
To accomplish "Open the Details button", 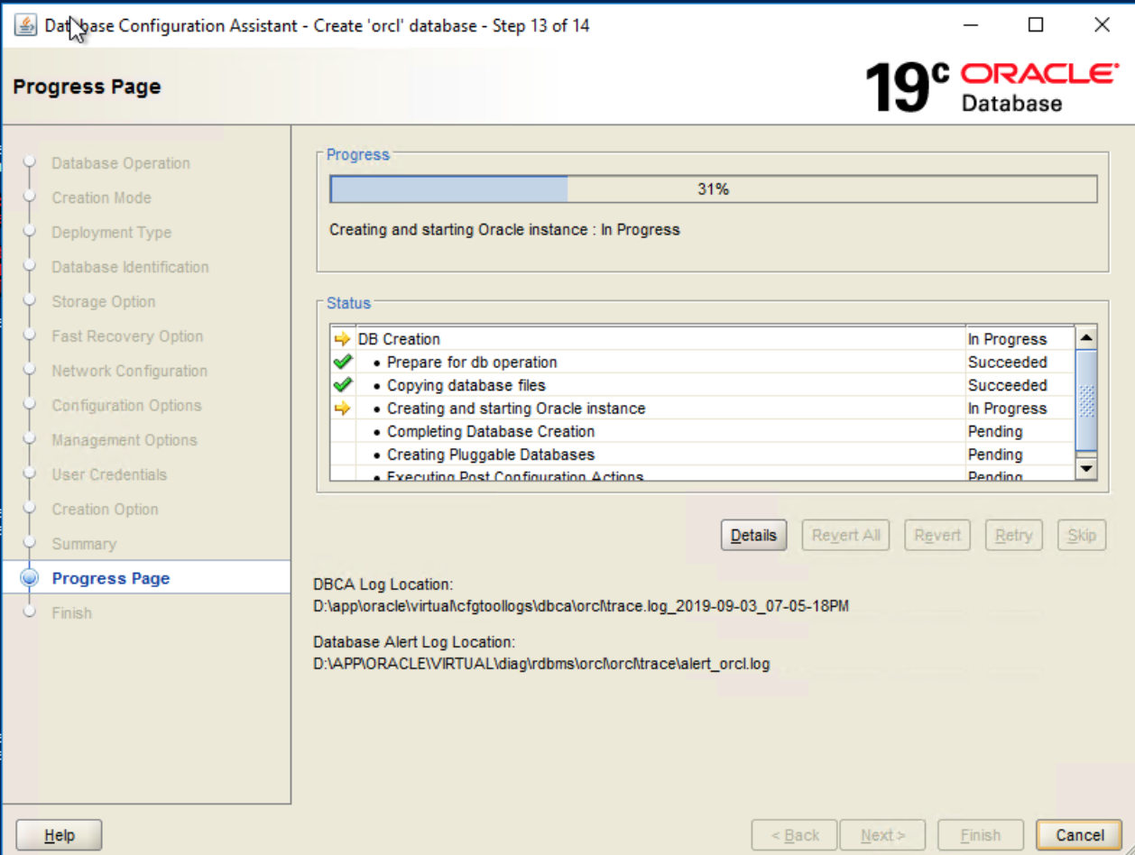I will click(x=753, y=535).
